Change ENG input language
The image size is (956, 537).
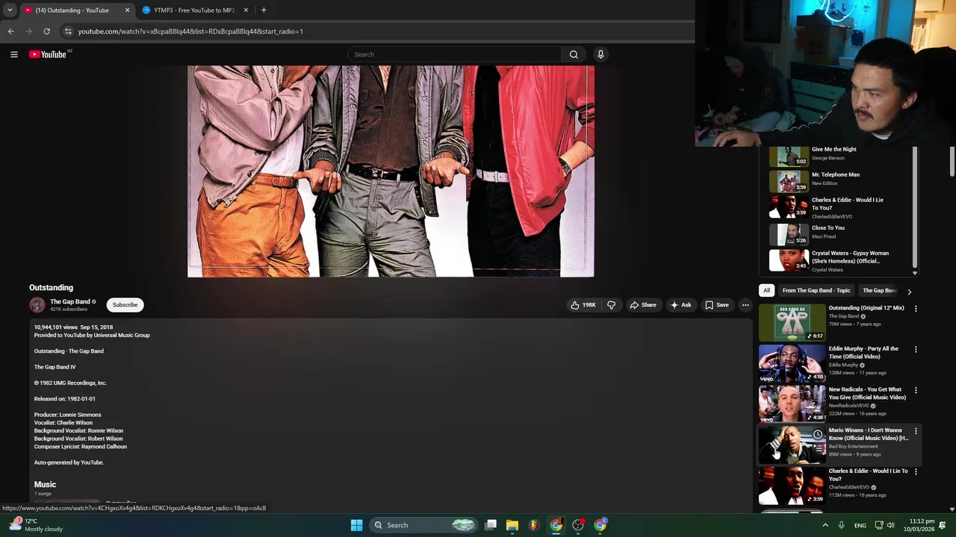[860, 525]
